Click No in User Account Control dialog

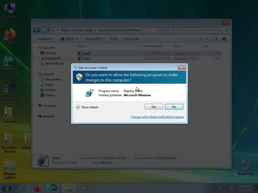[x=174, y=107]
